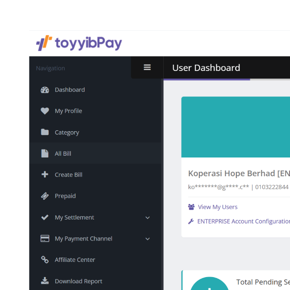The width and height of the screenshot is (290, 290).
Task: Click the My Payment Channel card icon
Action: [x=45, y=239]
